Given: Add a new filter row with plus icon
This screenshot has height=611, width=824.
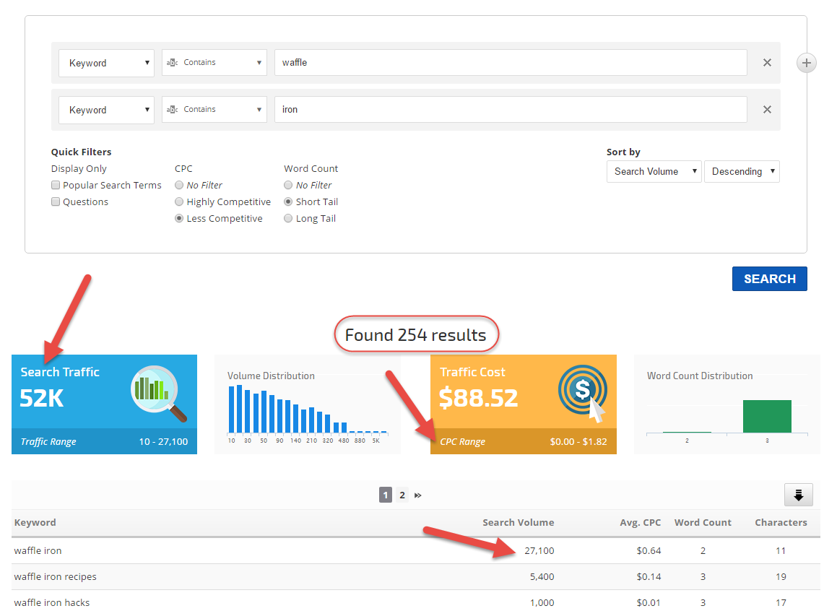Looking at the screenshot, I should 806,63.
